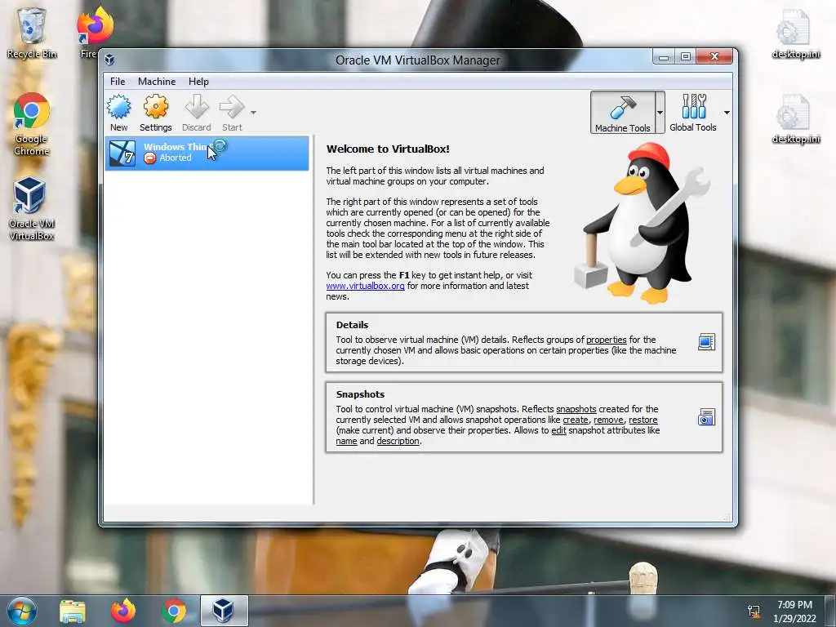Open the Windows Start menu orb
Viewport: 836px width, 627px height.
coord(22,611)
